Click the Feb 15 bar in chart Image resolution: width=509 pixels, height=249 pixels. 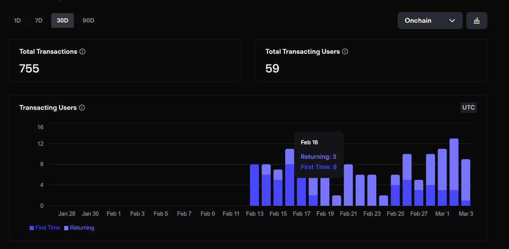pyautogui.click(x=278, y=188)
